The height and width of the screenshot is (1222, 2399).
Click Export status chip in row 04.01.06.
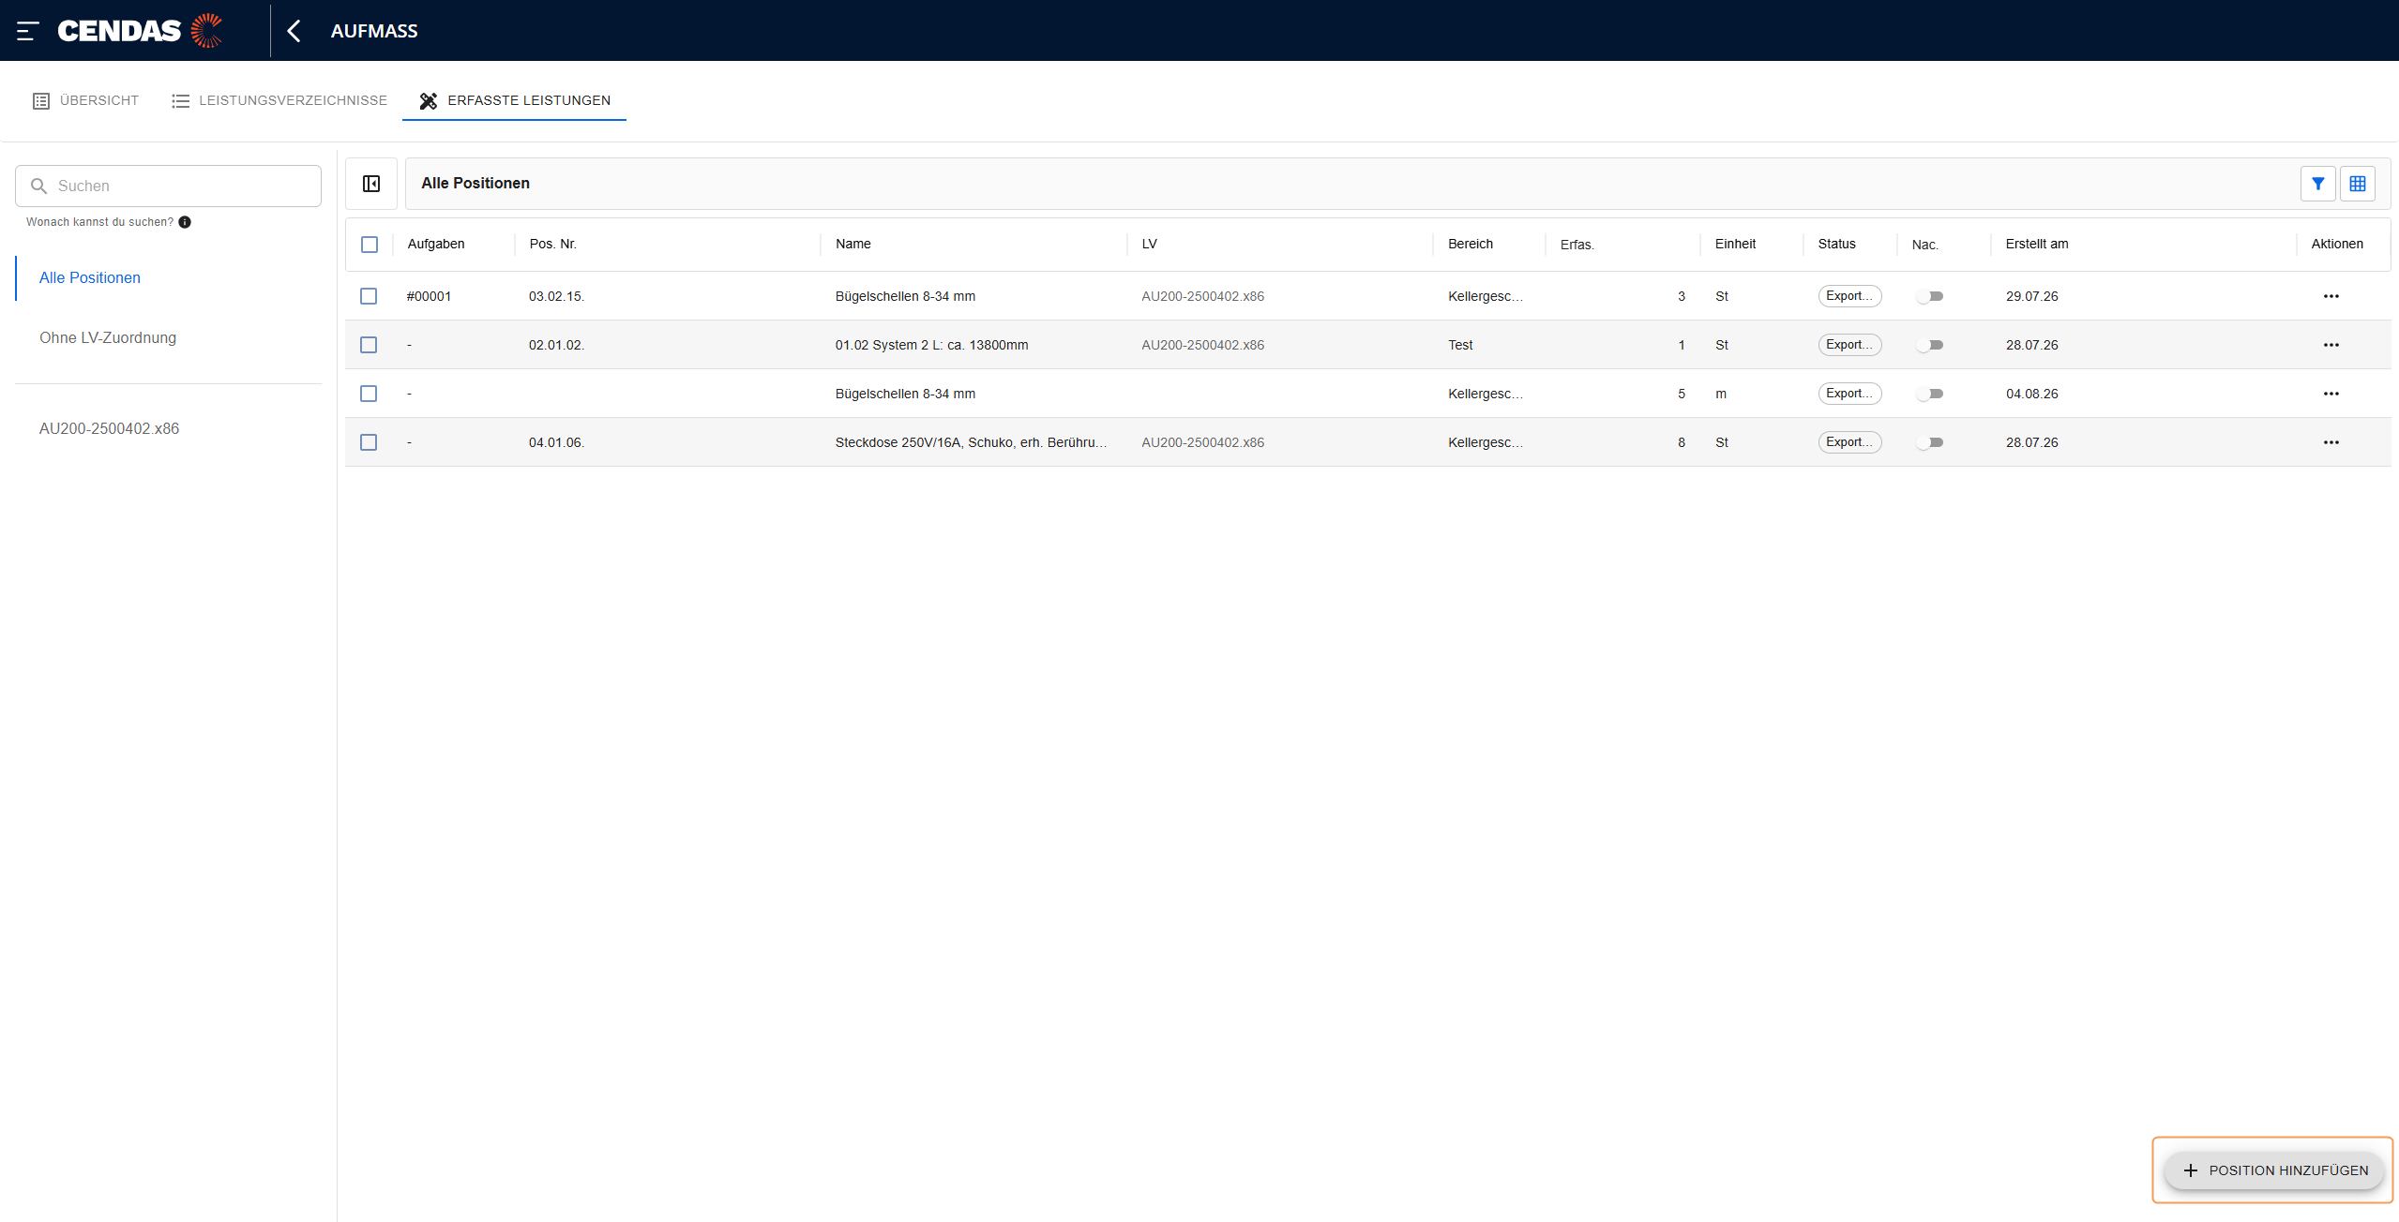pos(1849,442)
